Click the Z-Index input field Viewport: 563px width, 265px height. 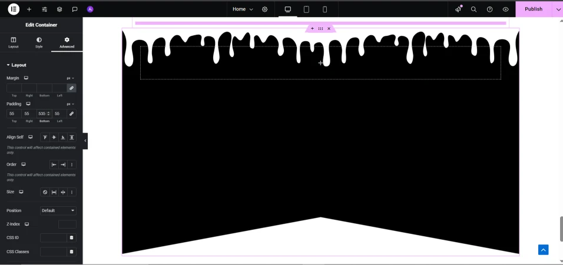[x=67, y=224]
